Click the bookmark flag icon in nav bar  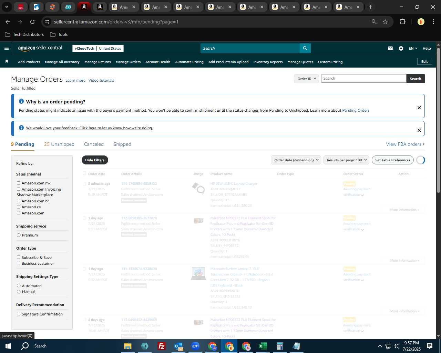[x=7, y=61]
